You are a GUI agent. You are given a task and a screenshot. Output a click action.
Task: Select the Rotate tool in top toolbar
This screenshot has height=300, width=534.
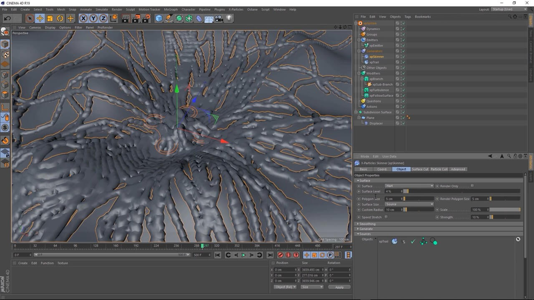(60, 18)
